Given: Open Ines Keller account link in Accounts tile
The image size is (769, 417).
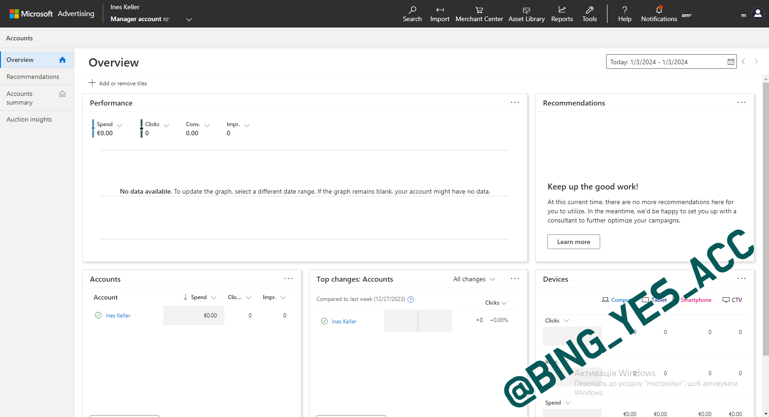Looking at the screenshot, I should [x=118, y=316].
